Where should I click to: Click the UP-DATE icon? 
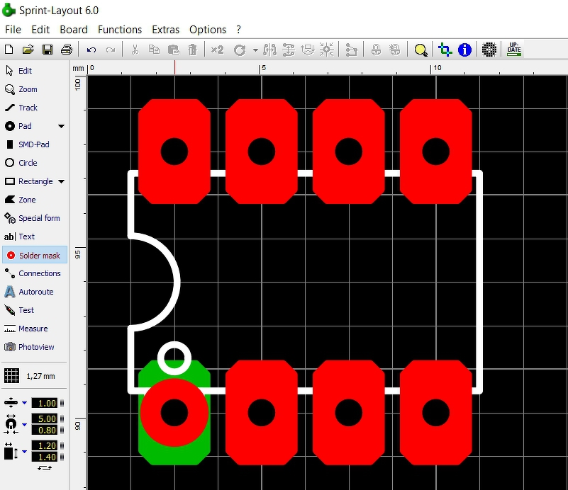pos(514,49)
